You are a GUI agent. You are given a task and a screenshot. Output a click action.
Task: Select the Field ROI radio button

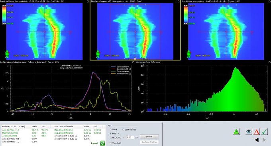pos(111,134)
